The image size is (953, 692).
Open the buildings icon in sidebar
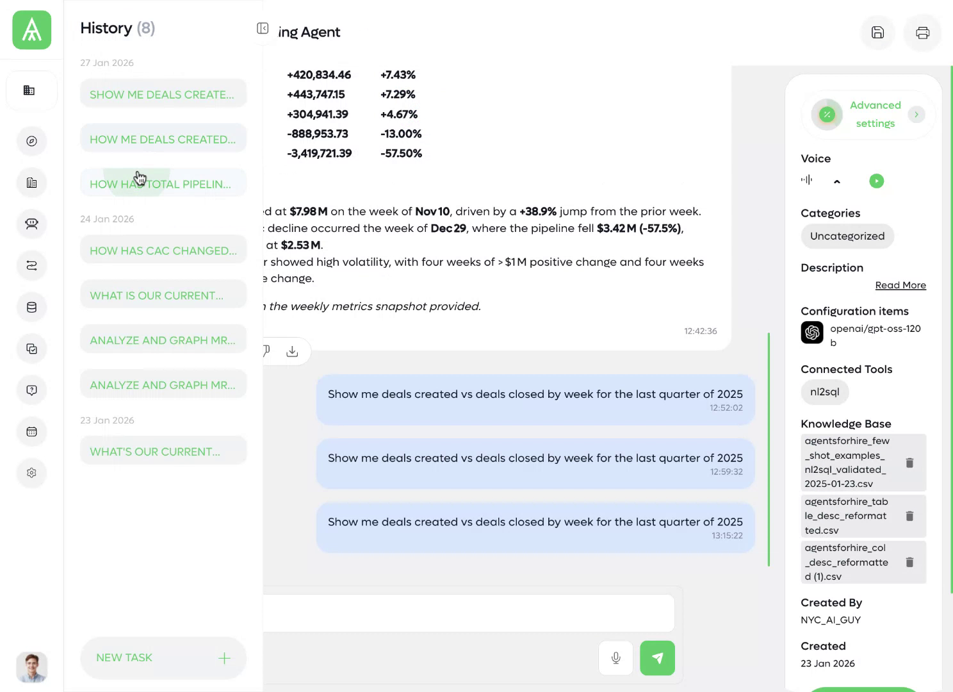click(31, 183)
